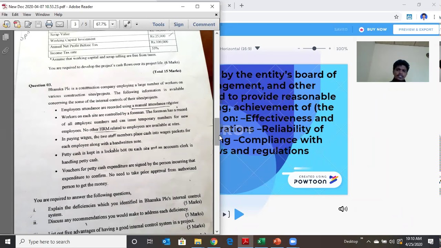Open the Page Thumbnails panel icon
441x248 pixels.
pos(6,37)
